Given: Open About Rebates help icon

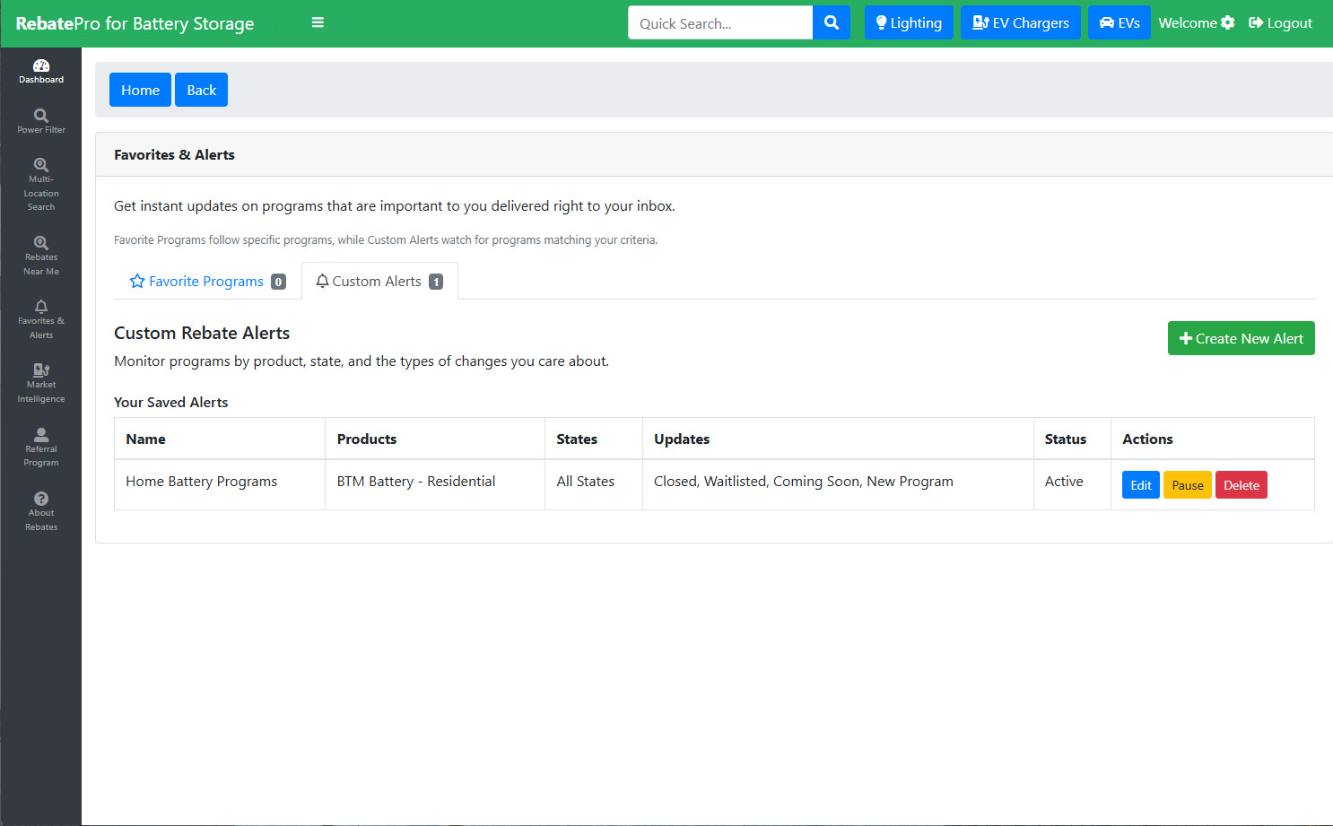Looking at the screenshot, I should click(41, 512).
